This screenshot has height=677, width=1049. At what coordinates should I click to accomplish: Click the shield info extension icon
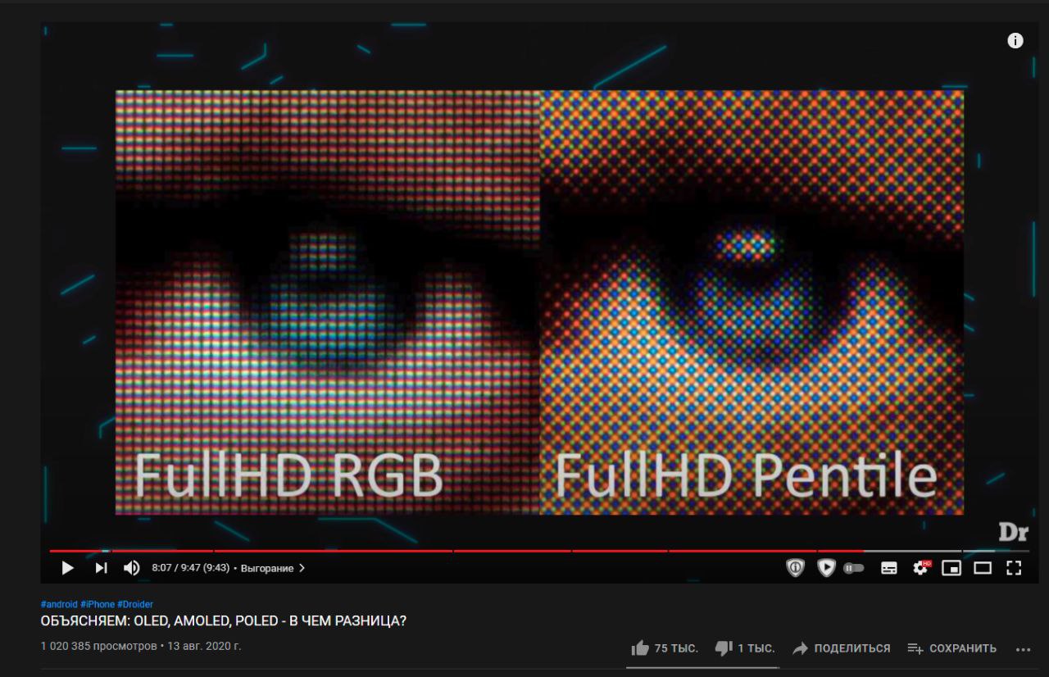(796, 568)
